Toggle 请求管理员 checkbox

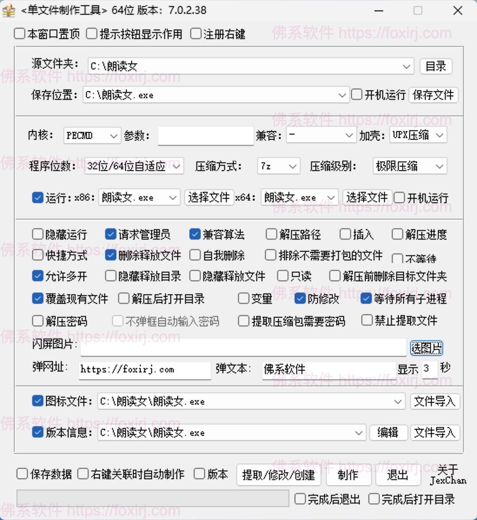(111, 235)
